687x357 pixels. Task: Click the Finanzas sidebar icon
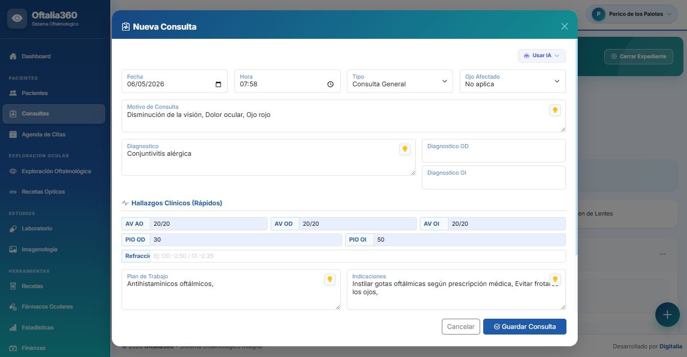pos(13,348)
